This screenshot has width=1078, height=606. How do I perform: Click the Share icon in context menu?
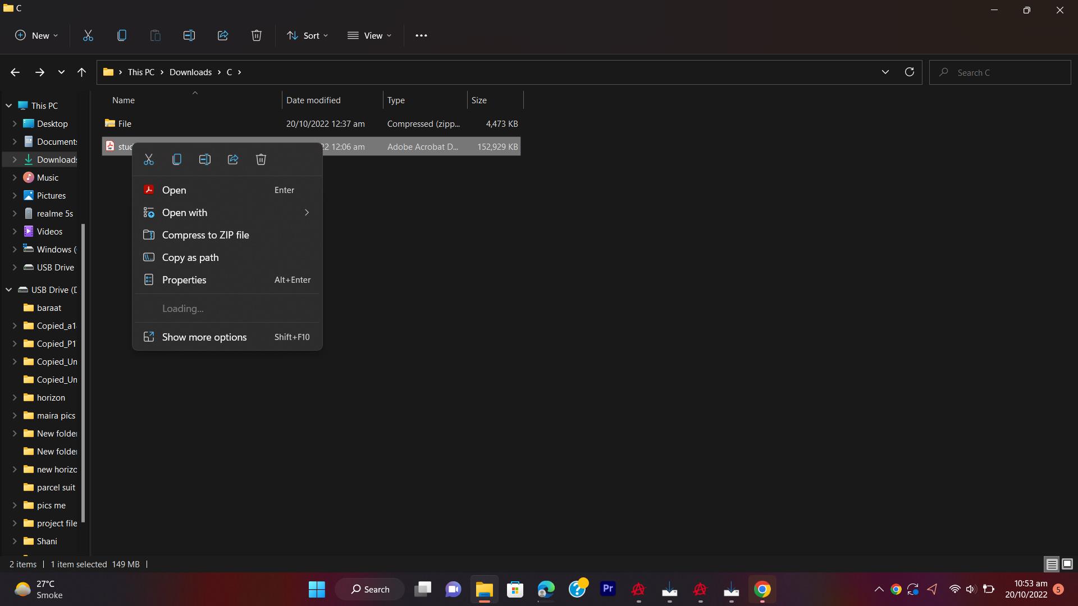[233, 160]
